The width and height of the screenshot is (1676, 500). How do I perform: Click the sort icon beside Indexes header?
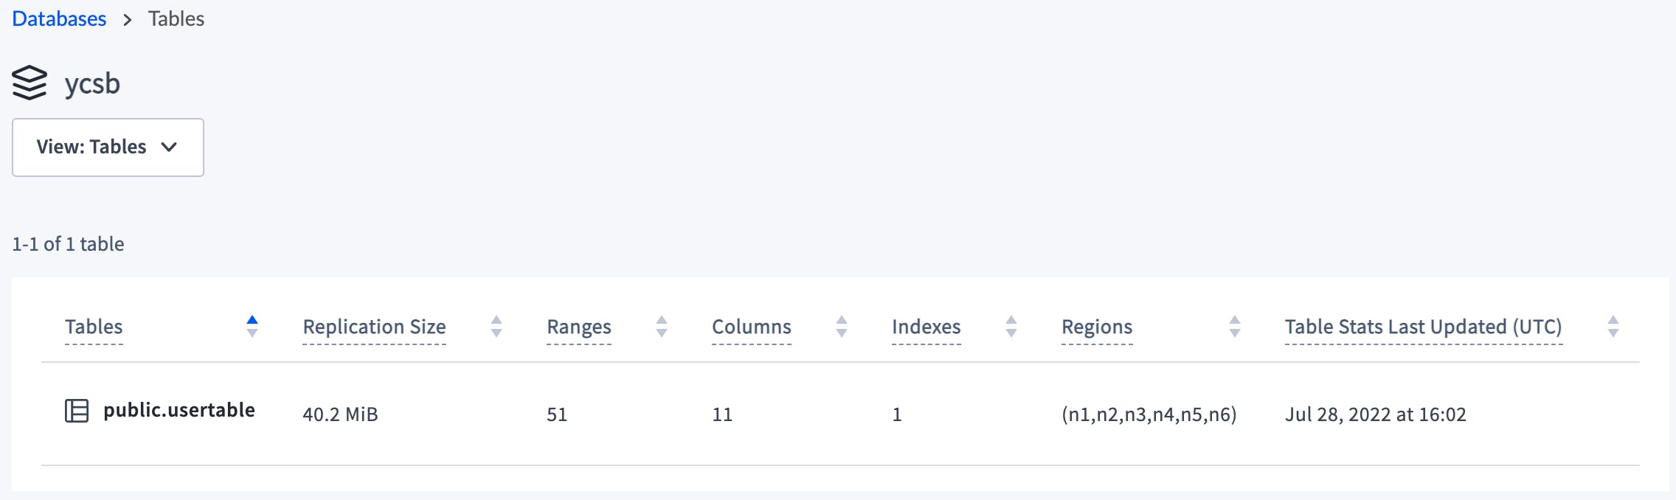(x=1010, y=327)
